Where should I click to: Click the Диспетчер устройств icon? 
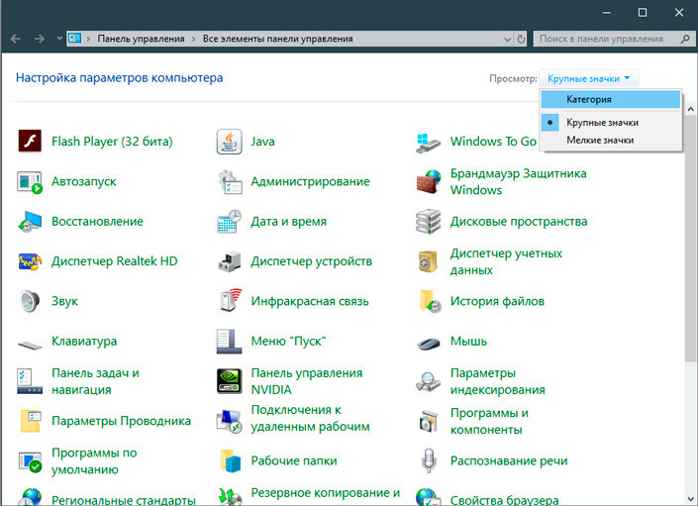click(x=230, y=261)
